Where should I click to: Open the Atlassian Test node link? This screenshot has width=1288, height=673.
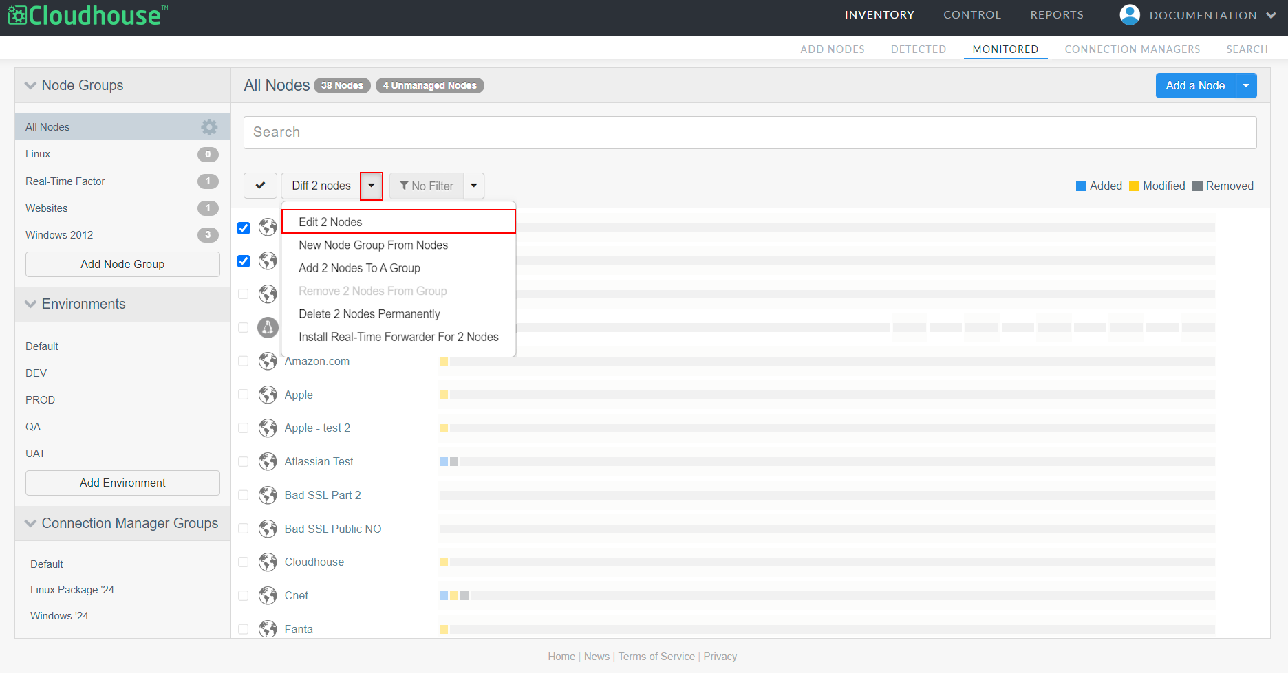coord(319,461)
